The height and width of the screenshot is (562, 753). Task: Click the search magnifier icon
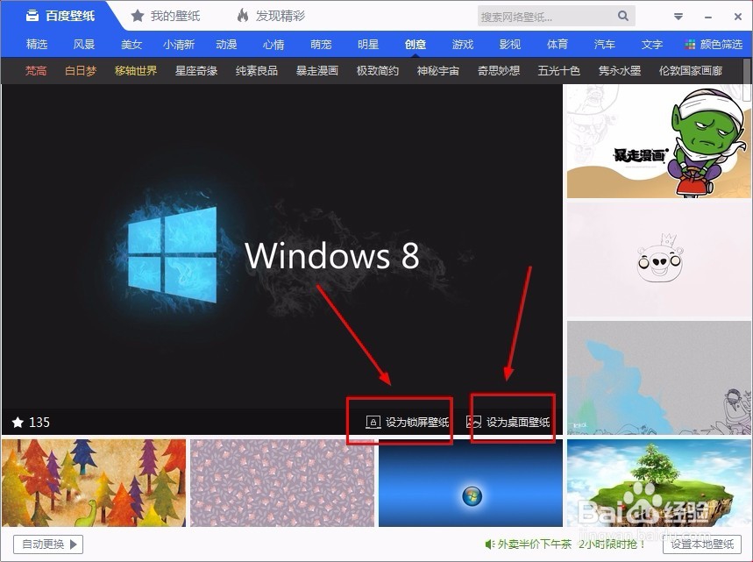click(x=623, y=16)
